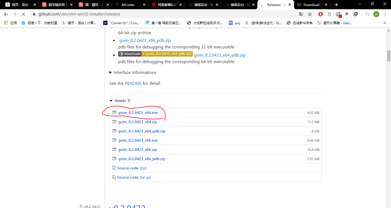391x208 pixels.
Task: View site information via lock icon
Action: coord(34,14)
